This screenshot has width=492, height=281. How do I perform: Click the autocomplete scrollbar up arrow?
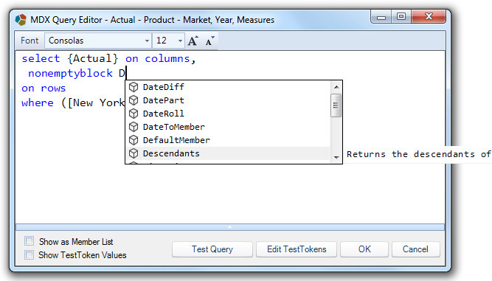(336, 87)
